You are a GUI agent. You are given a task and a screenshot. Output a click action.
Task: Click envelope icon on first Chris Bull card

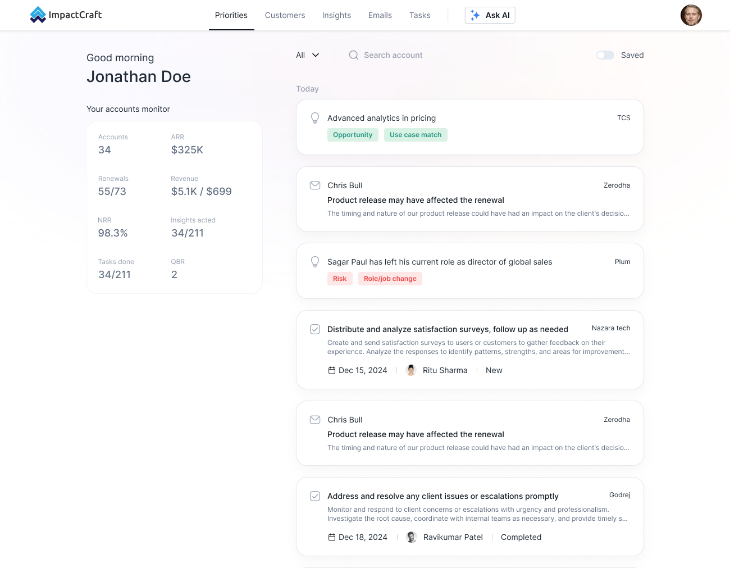point(315,185)
